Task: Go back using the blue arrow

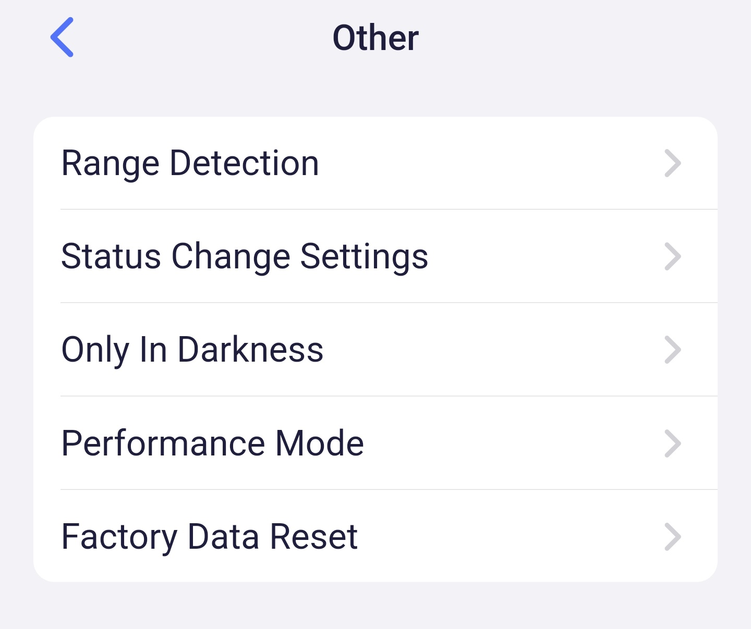Action: tap(62, 37)
